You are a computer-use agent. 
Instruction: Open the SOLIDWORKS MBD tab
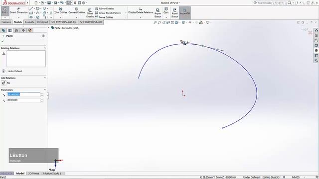pos(91,22)
